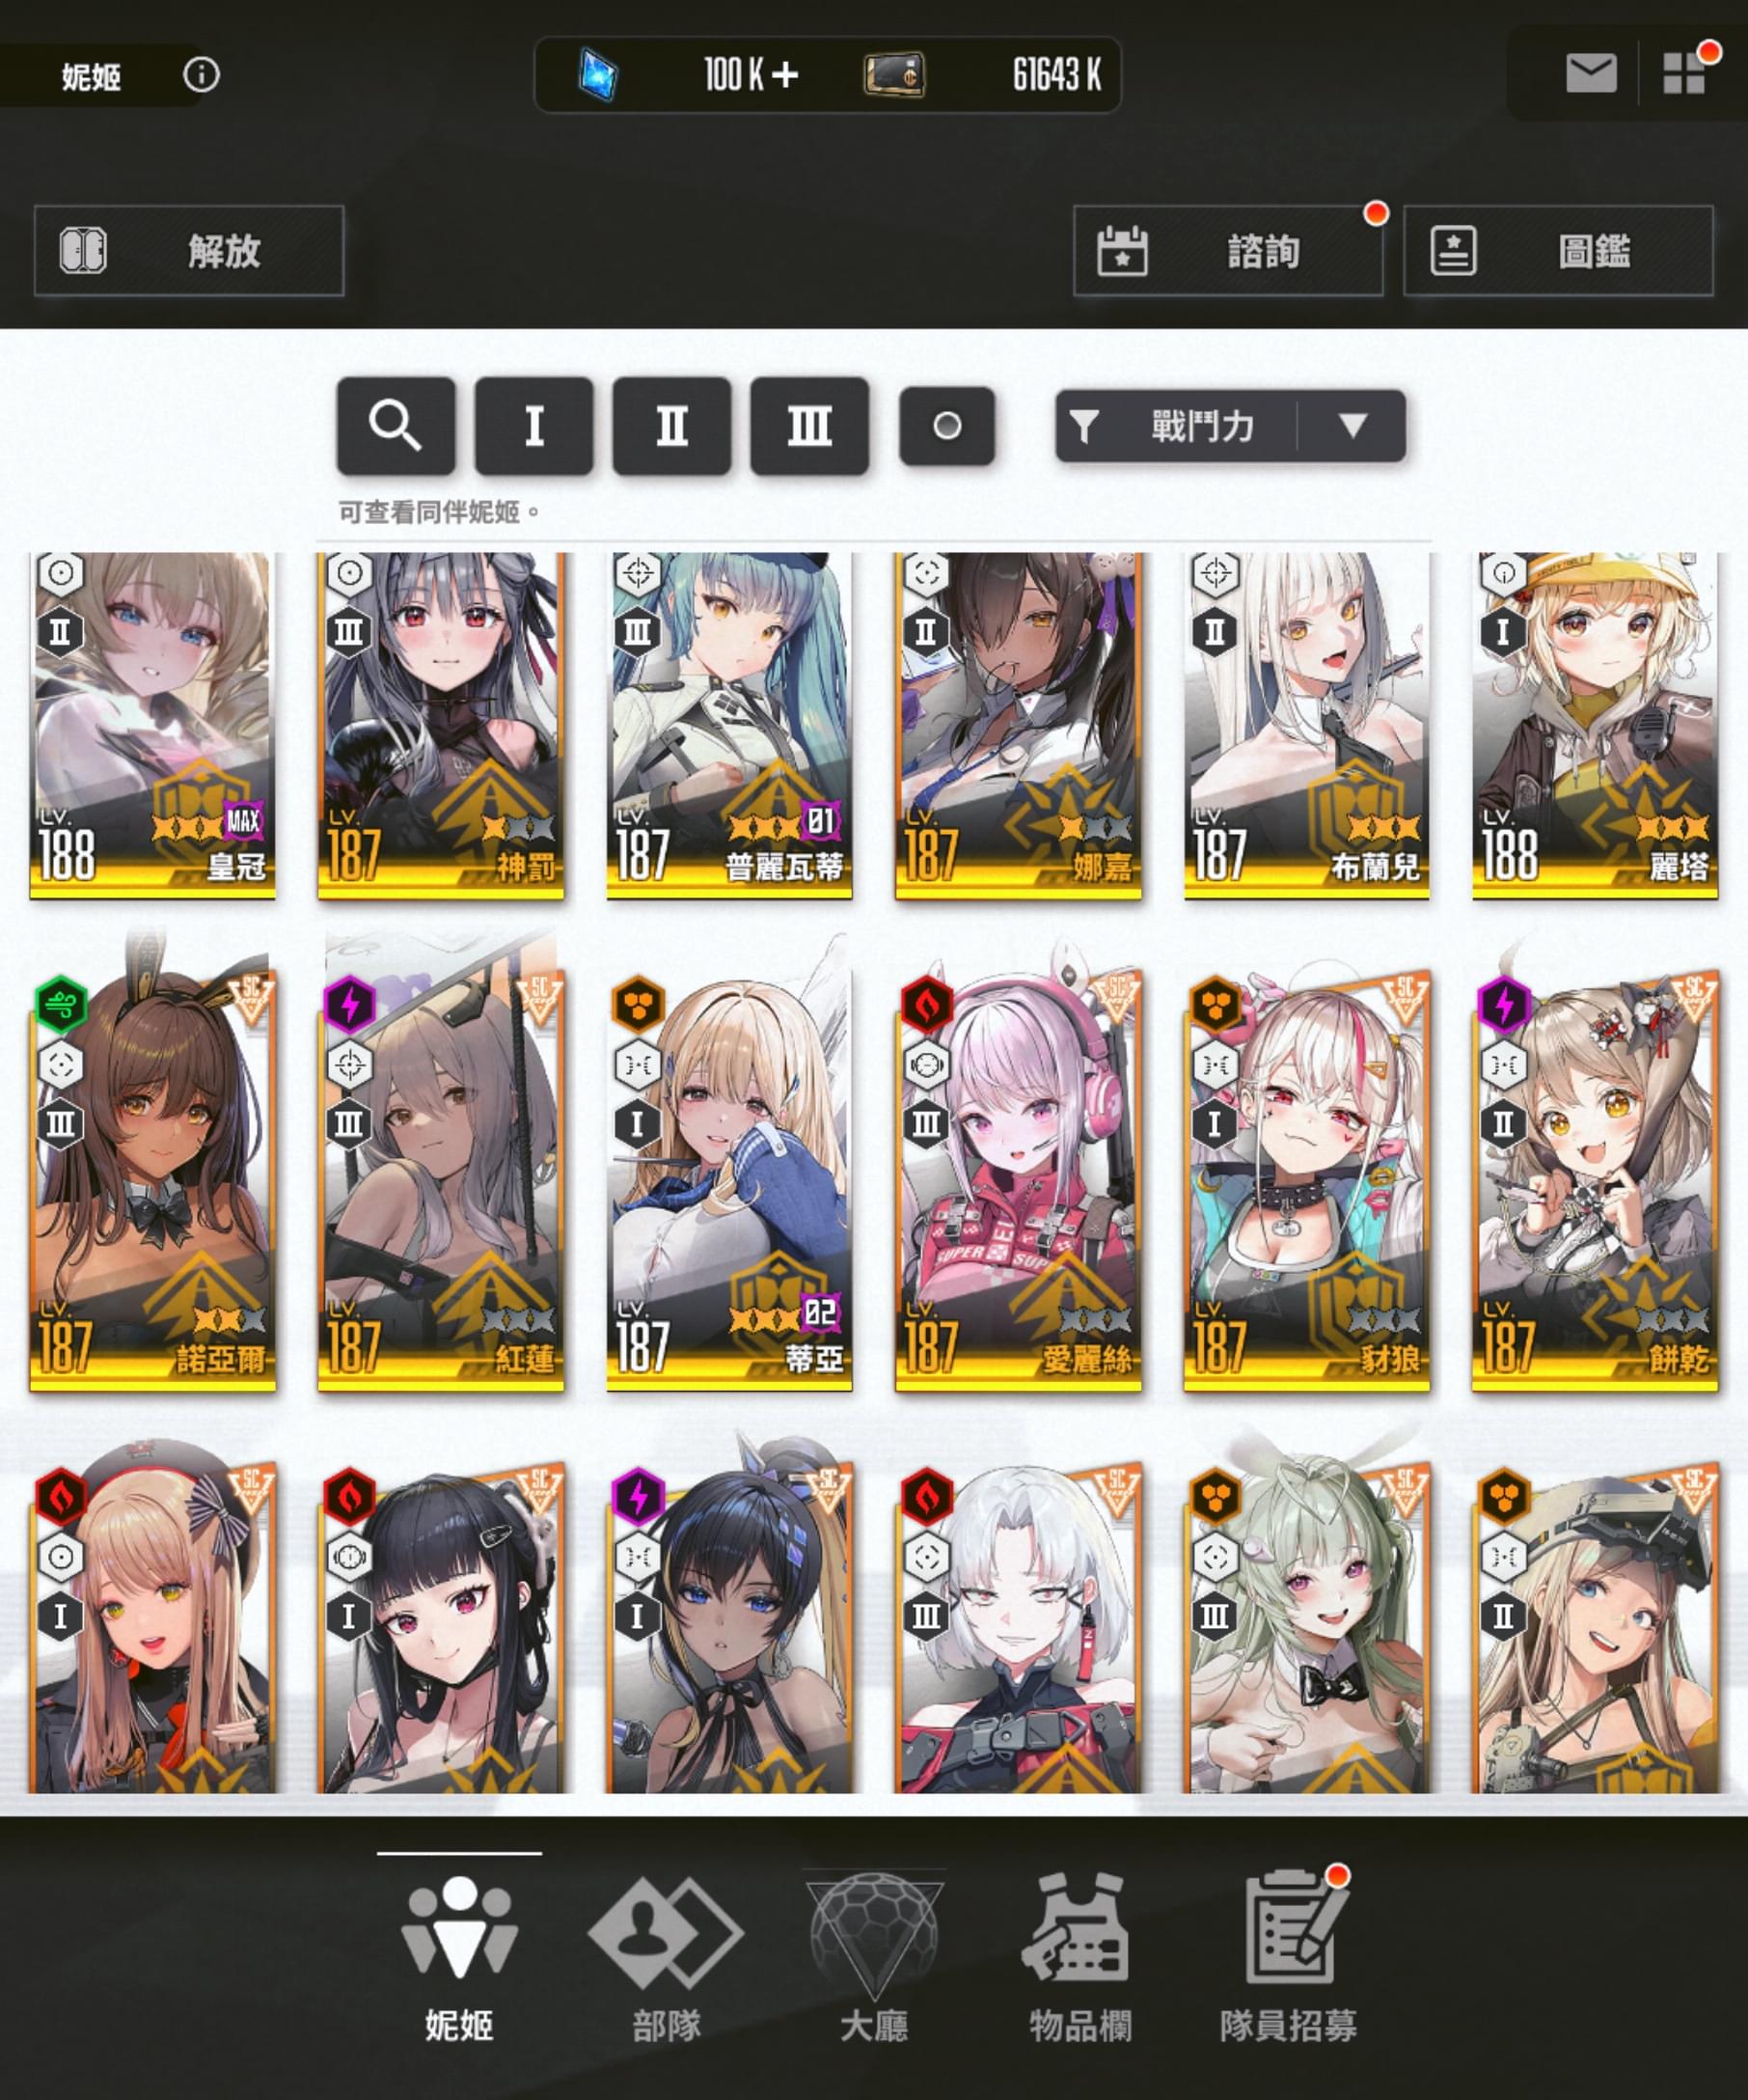Open the 圖鑑 button
Viewport: 1748px width, 2100px height.
coord(1559,251)
